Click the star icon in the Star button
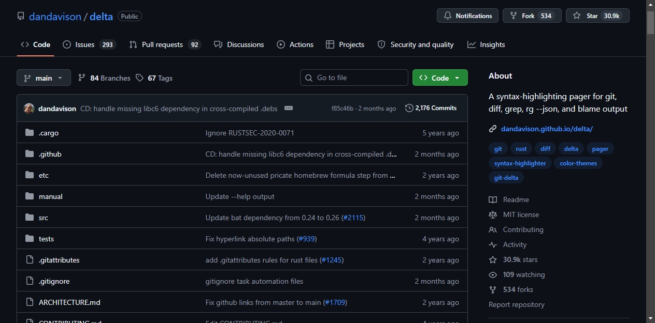This screenshot has height=323, width=655. coord(577,16)
